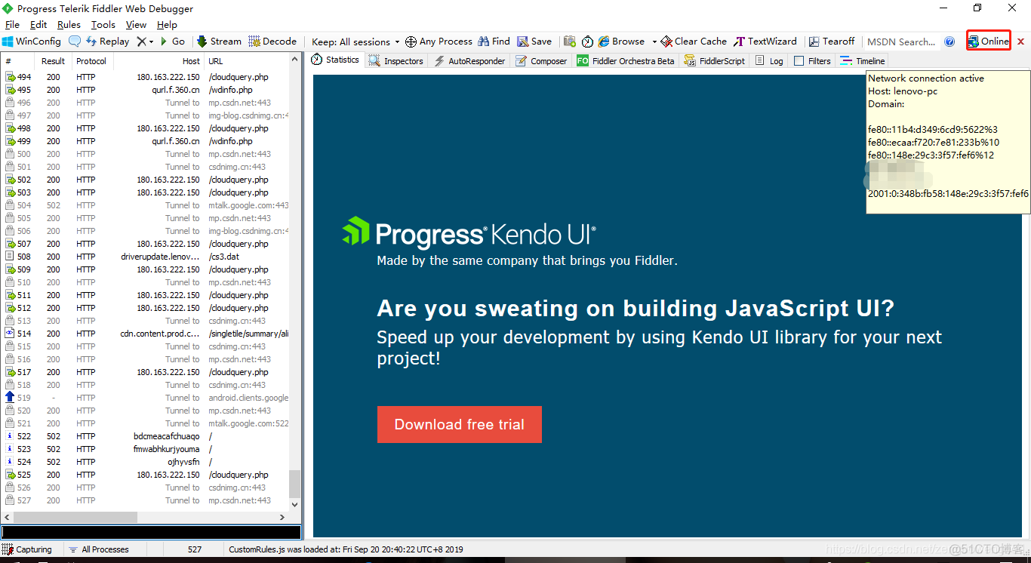The height and width of the screenshot is (563, 1031).
Task: Click the Go resume button
Action: coord(172,42)
